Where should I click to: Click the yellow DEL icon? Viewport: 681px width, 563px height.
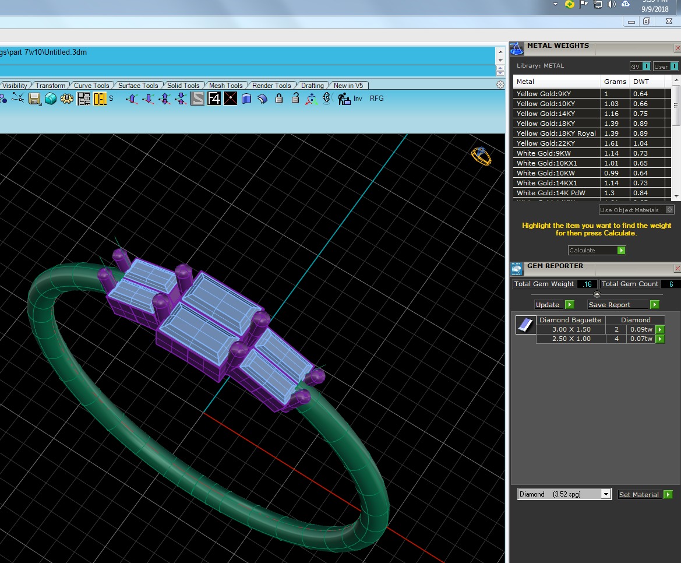click(x=100, y=98)
